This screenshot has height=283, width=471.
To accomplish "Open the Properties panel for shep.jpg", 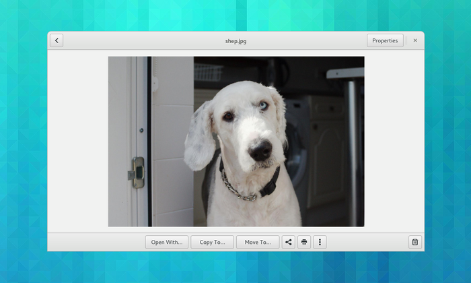I will (385, 40).
